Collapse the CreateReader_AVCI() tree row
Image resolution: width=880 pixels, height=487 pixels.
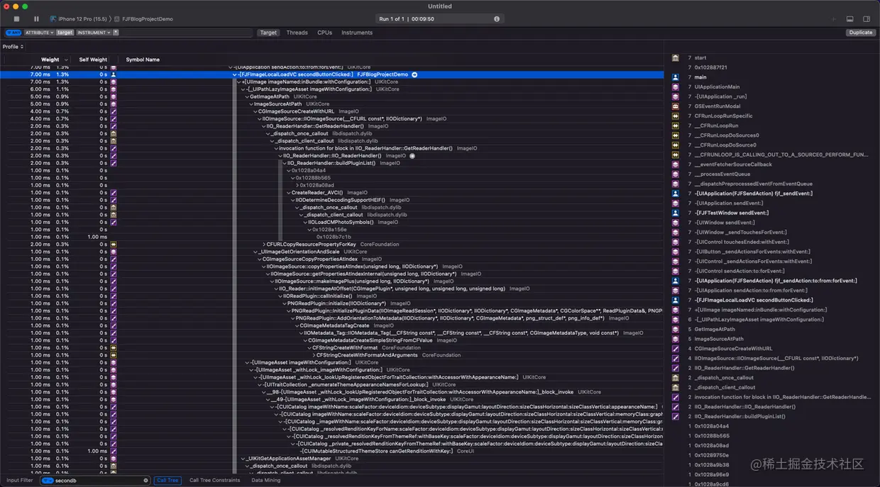click(x=289, y=192)
